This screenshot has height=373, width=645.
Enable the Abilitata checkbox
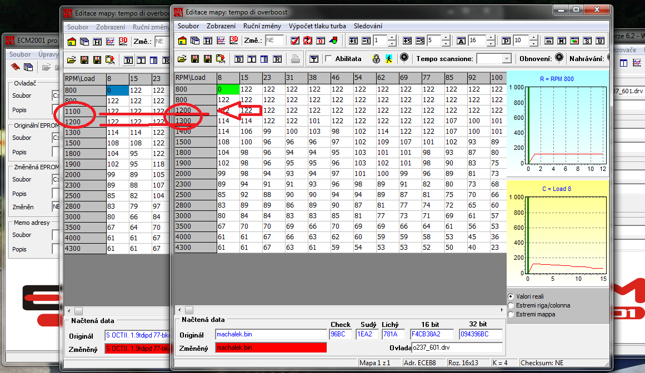coord(328,58)
